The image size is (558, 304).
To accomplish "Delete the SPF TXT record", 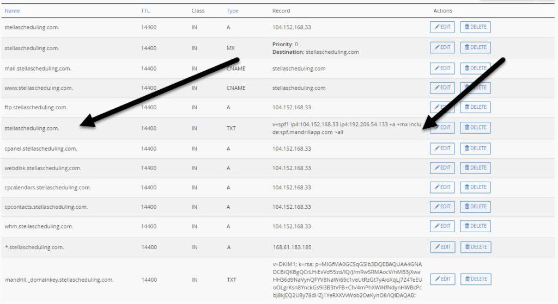I will [475, 127].
